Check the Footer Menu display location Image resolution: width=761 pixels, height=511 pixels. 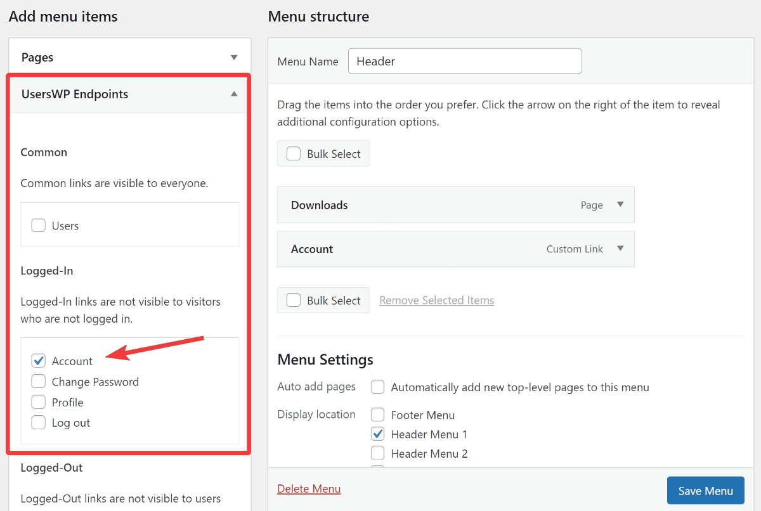[378, 415]
